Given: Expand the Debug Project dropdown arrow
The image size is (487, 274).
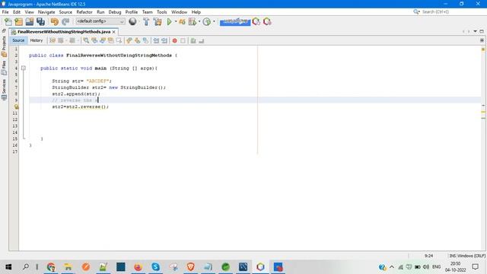Looking at the screenshot, I should pyautogui.click(x=199, y=21).
